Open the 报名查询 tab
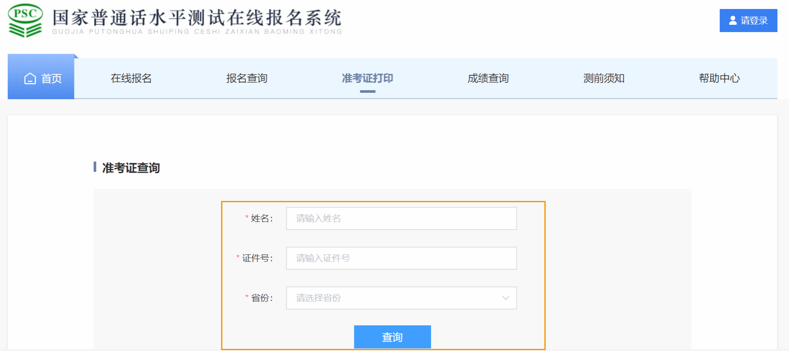 click(x=246, y=78)
